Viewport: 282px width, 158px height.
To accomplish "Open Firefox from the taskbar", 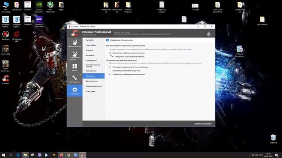I will pos(61,155).
